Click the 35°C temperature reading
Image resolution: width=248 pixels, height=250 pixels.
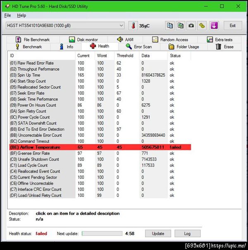(x=144, y=26)
